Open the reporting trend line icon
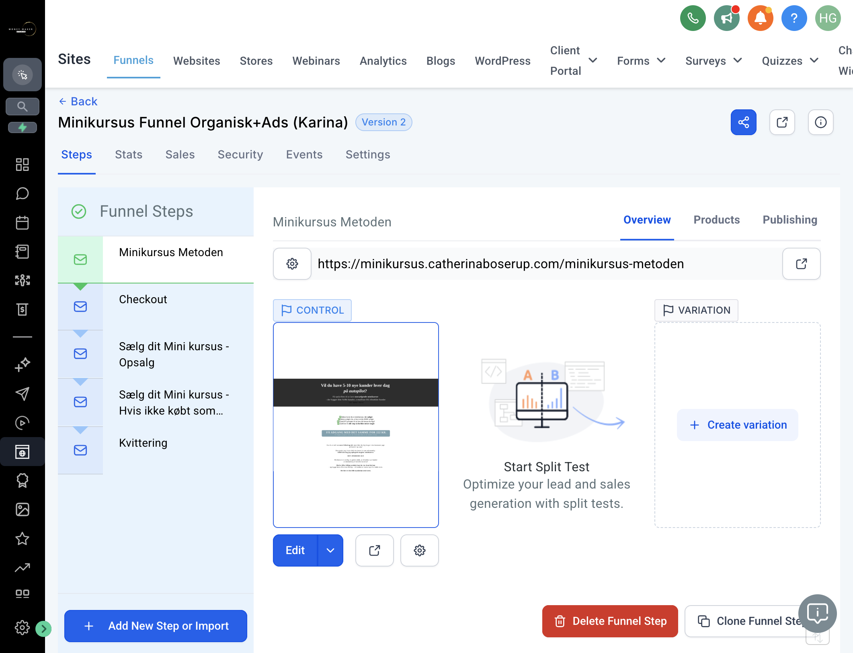The width and height of the screenshot is (853, 653). [x=23, y=567]
